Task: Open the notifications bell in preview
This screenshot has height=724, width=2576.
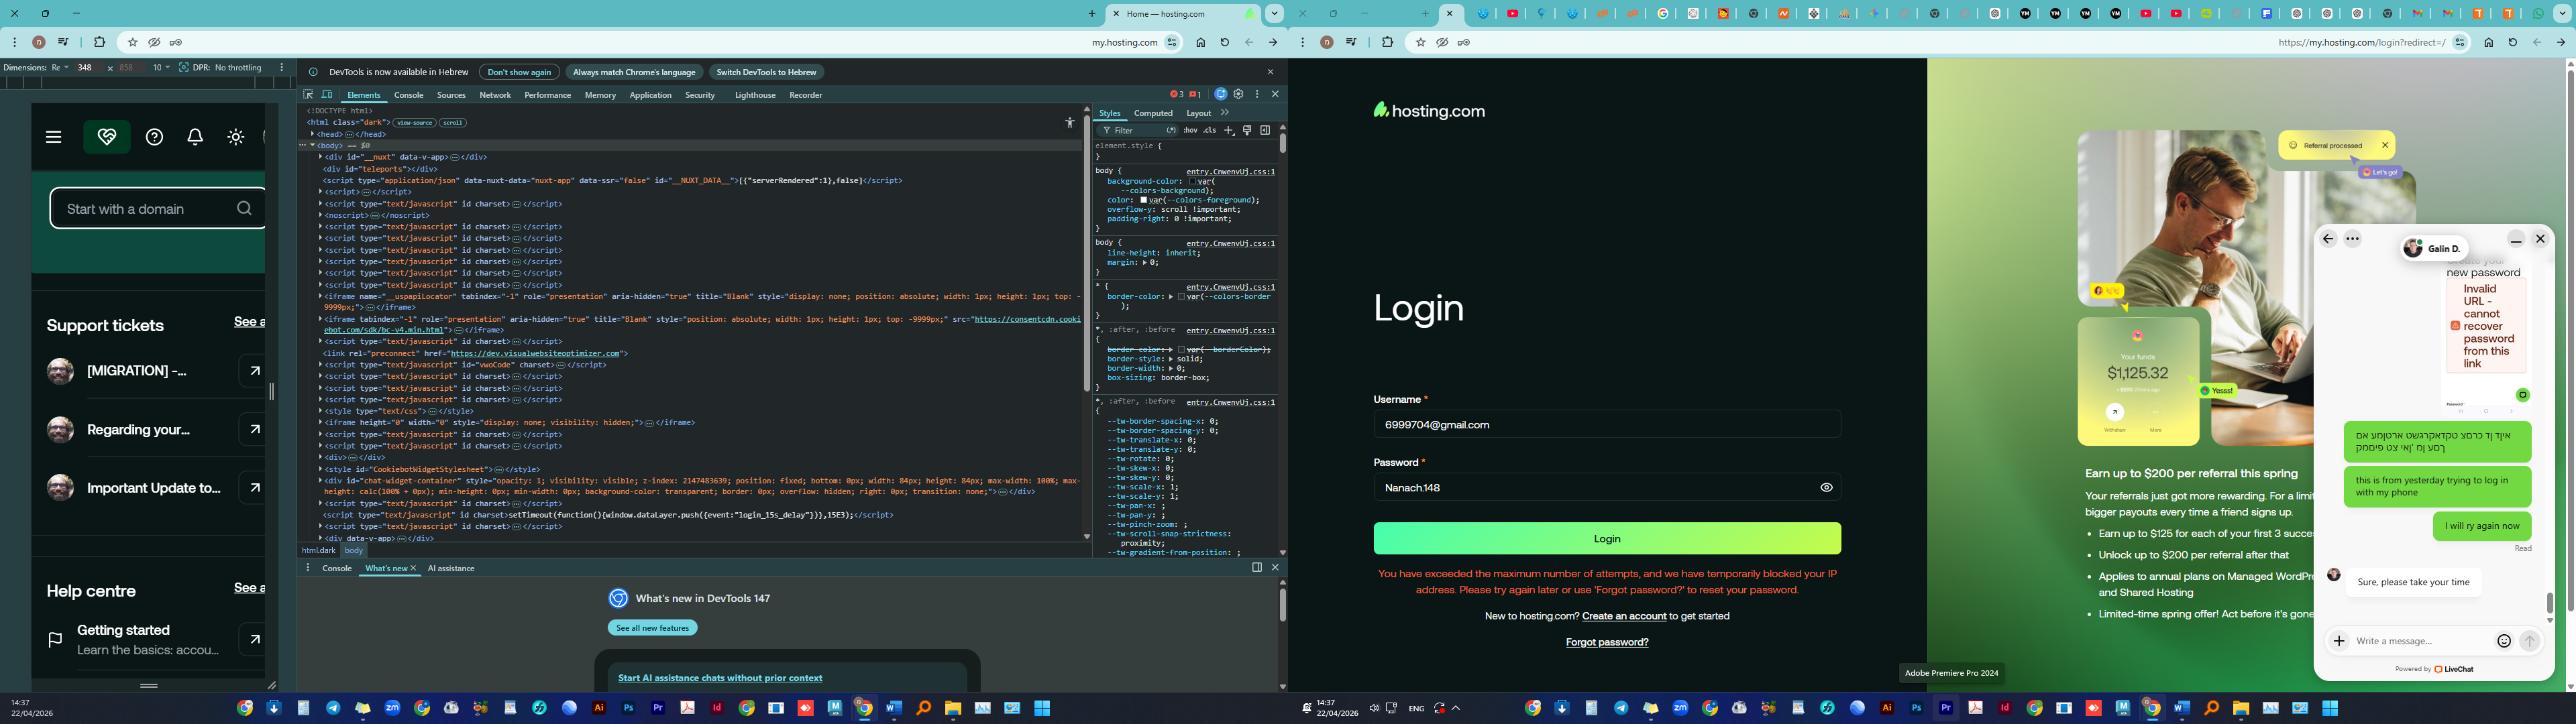Action: (x=195, y=137)
